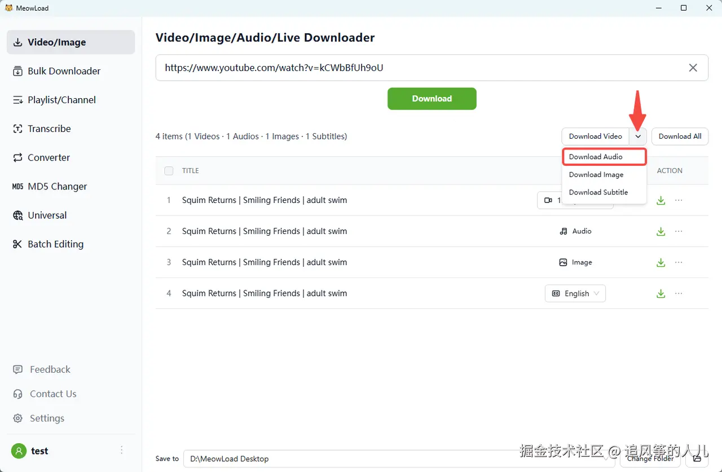Open user menu three-dot icon beside test
The width and height of the screenshot is (722, 472).
click(x=122, y=450)
